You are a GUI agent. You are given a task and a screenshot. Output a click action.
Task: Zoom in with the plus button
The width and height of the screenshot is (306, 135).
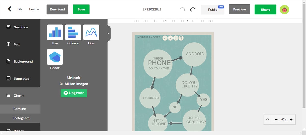pos(291,119)
